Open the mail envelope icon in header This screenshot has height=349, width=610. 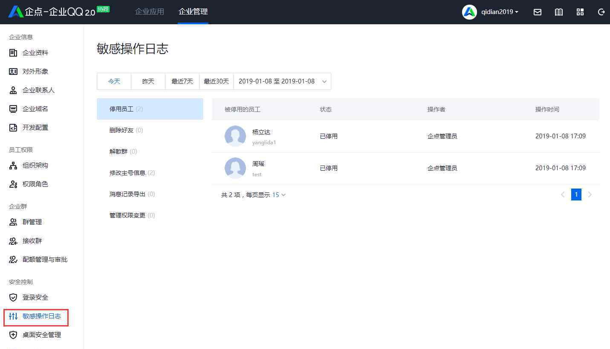538,12
